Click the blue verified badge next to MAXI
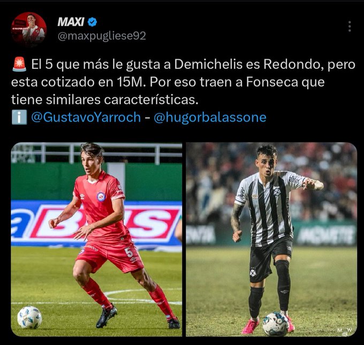Screen dimensions: 364x345 click(93, 22)
